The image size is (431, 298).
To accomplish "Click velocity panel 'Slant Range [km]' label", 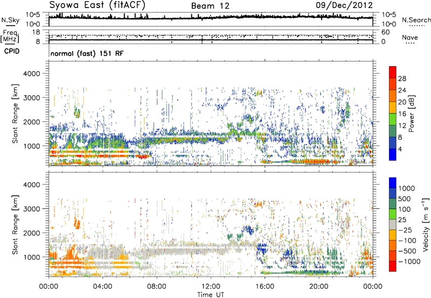I will click(15, 225).
